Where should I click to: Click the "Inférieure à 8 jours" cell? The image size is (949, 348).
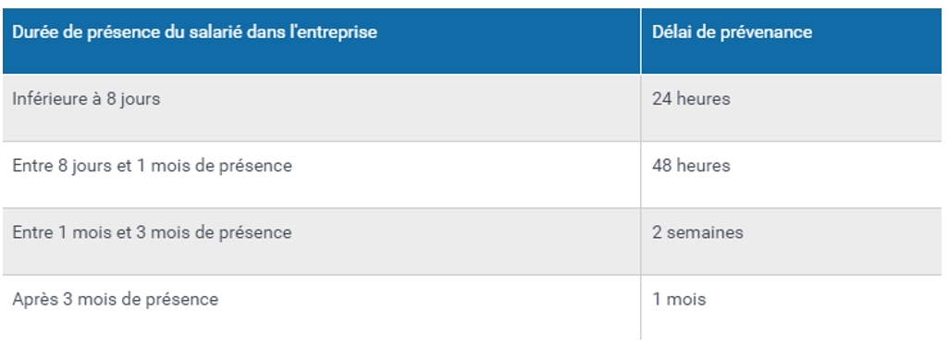321,107
